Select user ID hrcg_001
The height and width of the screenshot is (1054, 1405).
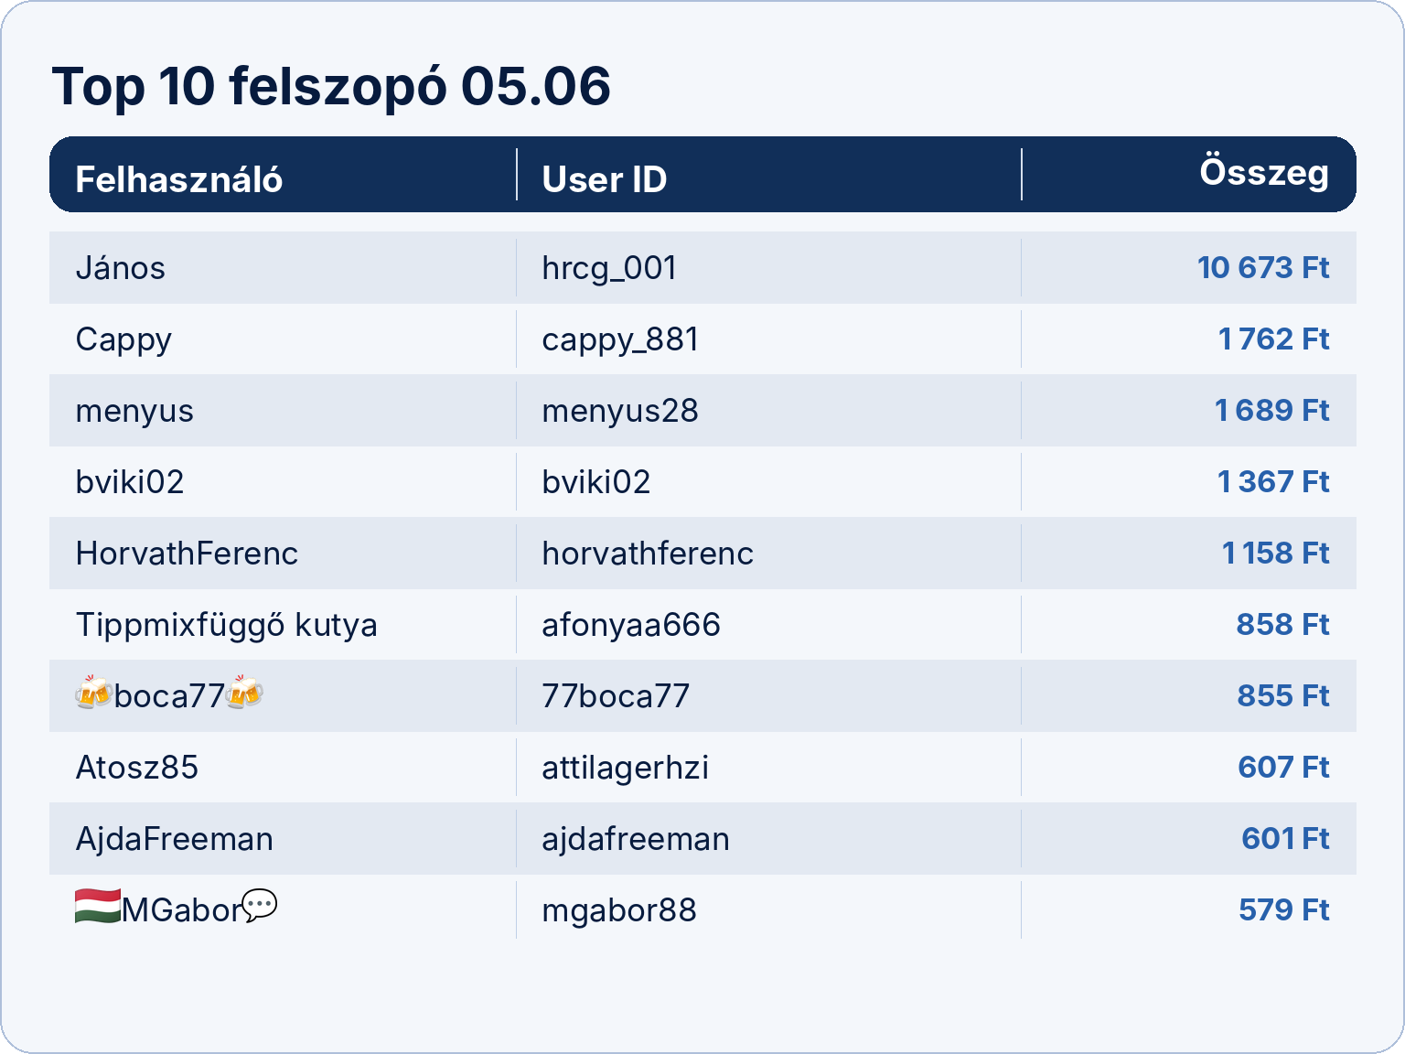point(609,268)
